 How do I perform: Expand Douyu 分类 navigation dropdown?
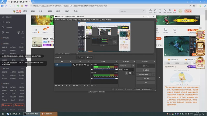click(41, 11)
